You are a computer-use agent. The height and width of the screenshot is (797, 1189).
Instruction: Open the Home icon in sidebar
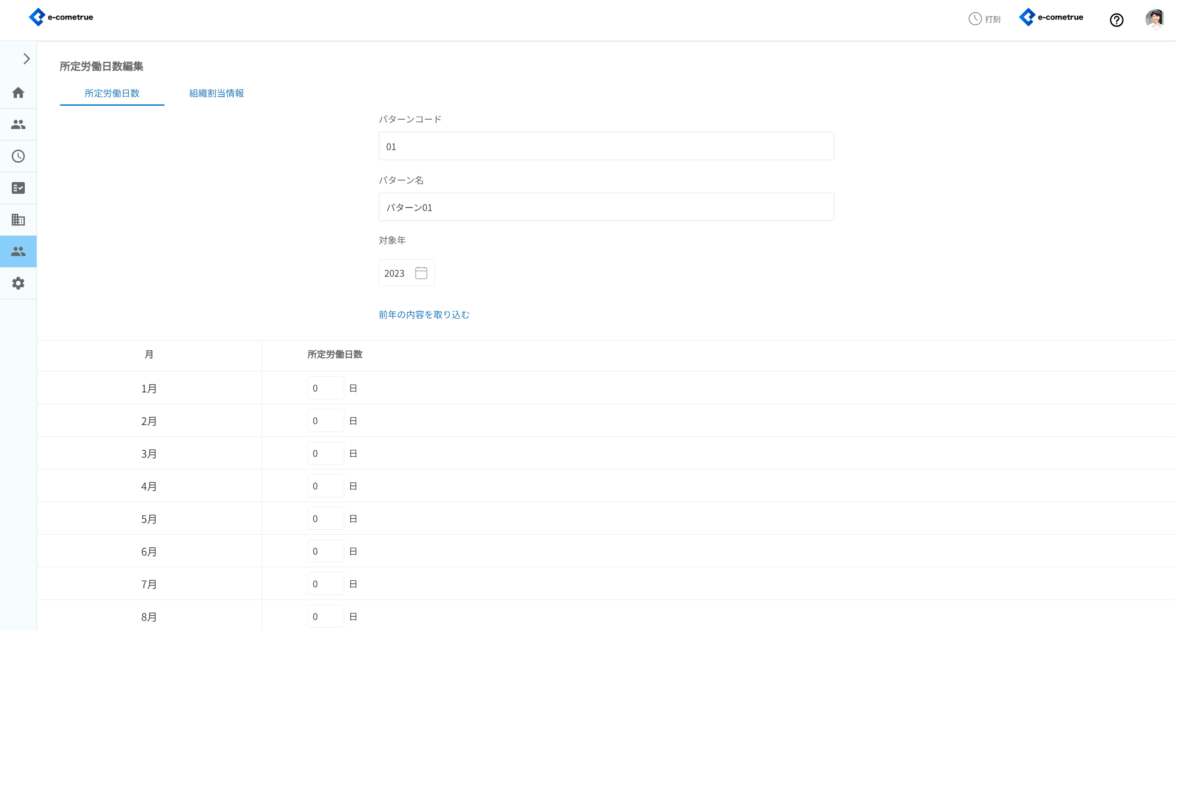pyautogui.click(x=18, y=93)
